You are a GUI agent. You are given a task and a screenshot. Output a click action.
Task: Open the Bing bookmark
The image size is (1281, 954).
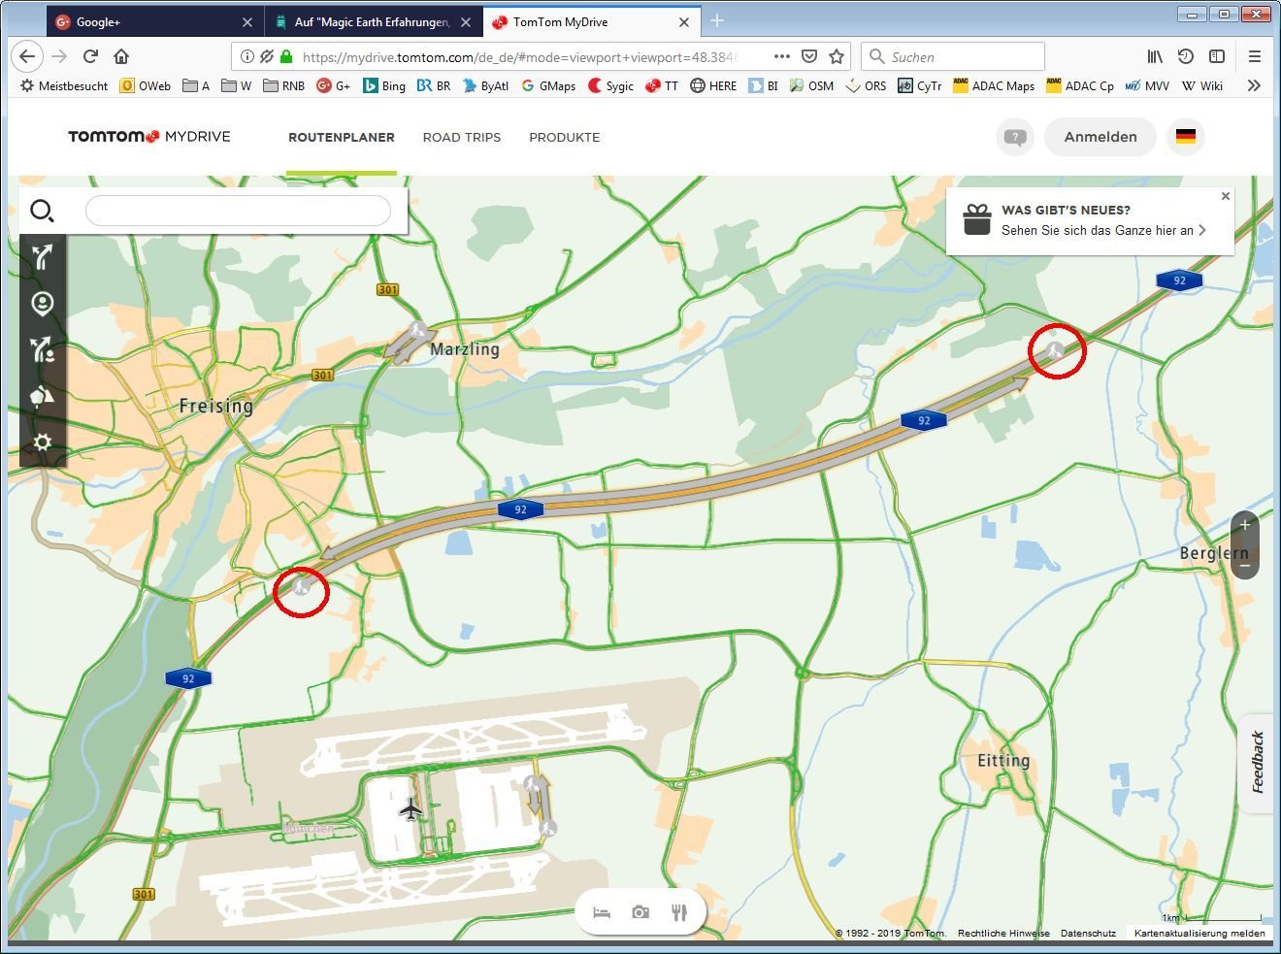(384, 85)
